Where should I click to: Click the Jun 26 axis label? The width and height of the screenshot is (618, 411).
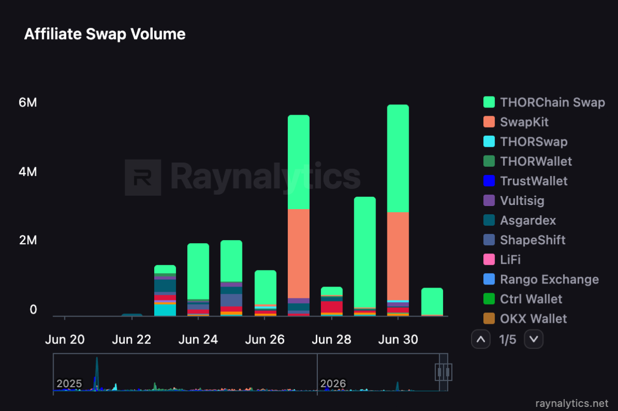coord(265,340)
